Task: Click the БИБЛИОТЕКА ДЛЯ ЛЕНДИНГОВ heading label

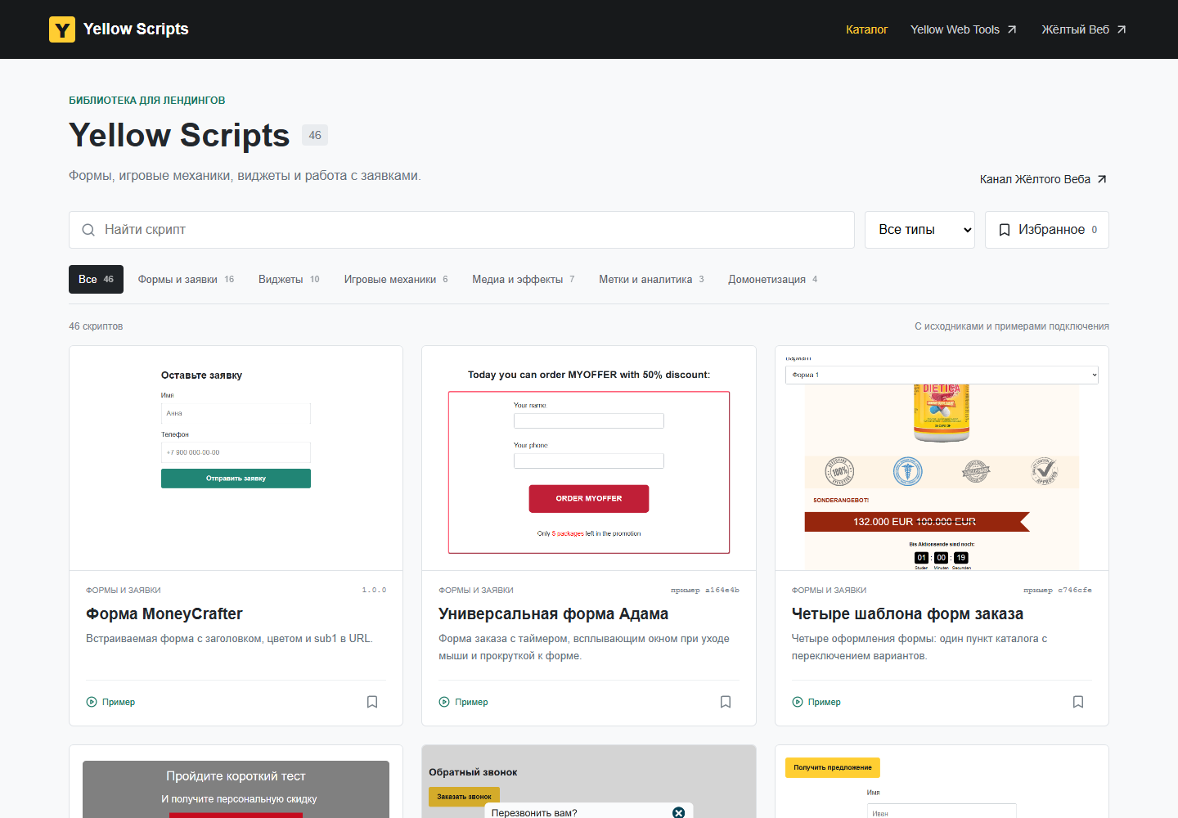Action: (147, 101)
